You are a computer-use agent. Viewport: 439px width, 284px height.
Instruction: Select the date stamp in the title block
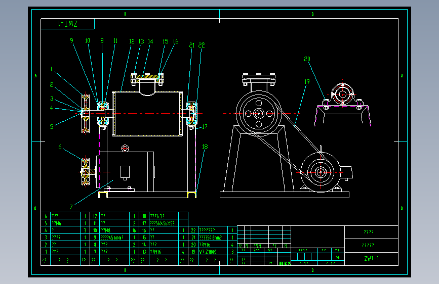(x=285, y=264)
